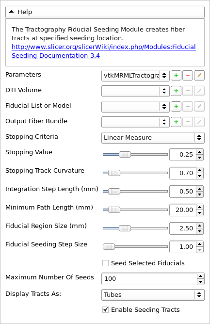This screenshot has width=210, height=324.
Task: Enable the Seed Selected Fiducials checkbox
Action: tap(105, 263)
